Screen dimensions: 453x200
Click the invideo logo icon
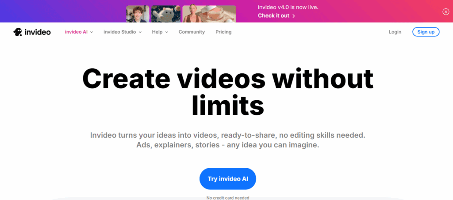[18, 32]
